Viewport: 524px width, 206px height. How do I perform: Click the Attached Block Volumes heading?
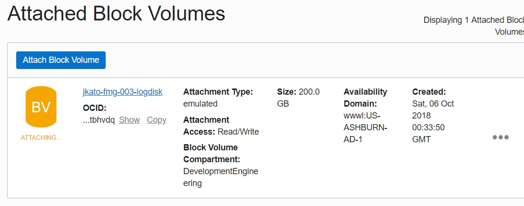(116, 14)
